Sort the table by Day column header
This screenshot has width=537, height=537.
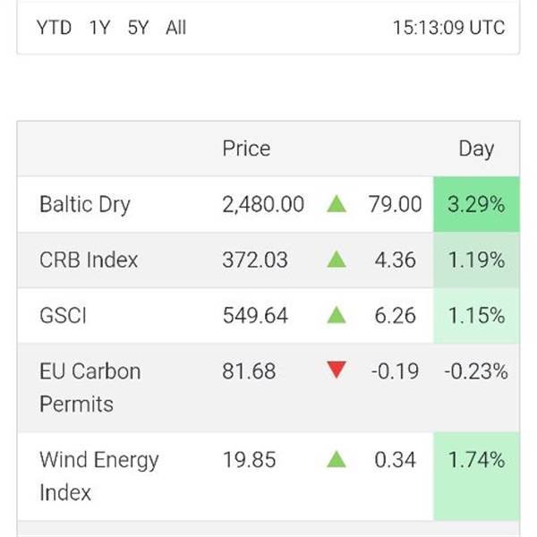pos(475,149)
